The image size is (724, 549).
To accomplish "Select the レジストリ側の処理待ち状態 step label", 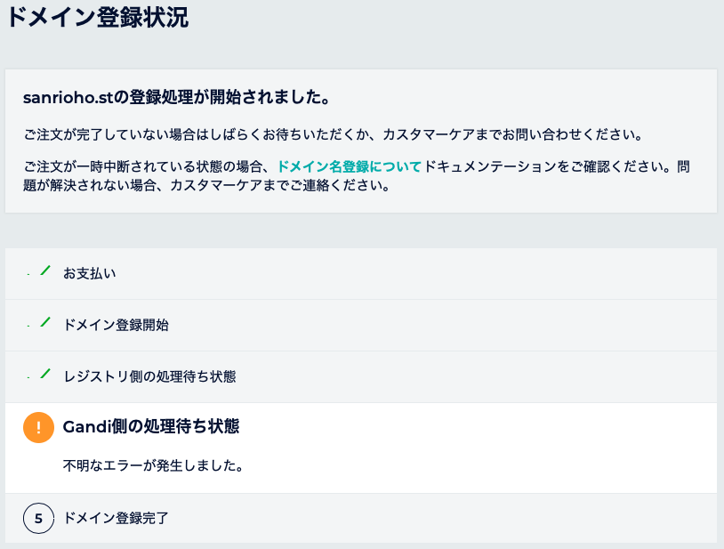I will click(x=149, y=376).
